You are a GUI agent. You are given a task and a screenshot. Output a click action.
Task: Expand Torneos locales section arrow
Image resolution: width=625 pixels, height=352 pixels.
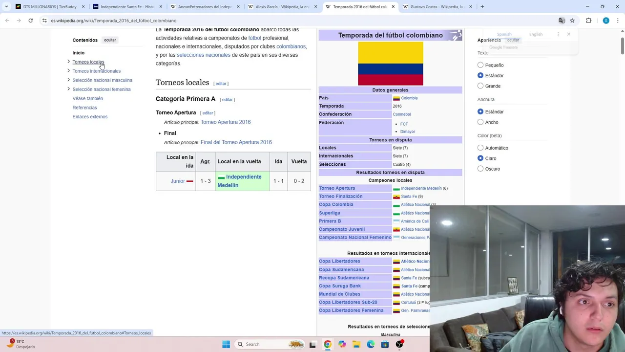(68, 62)
